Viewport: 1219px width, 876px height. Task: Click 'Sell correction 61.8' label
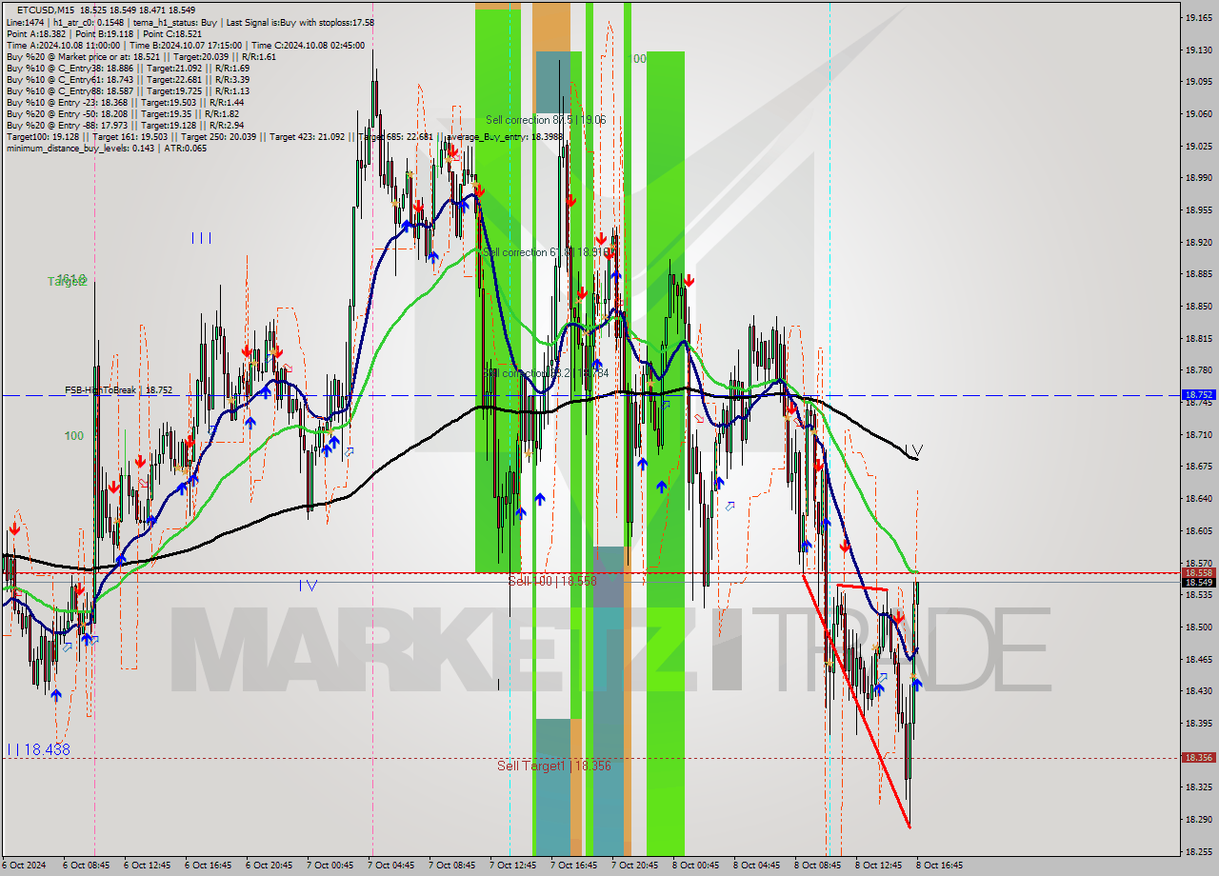pyautogui.click(x=545, y=252)
